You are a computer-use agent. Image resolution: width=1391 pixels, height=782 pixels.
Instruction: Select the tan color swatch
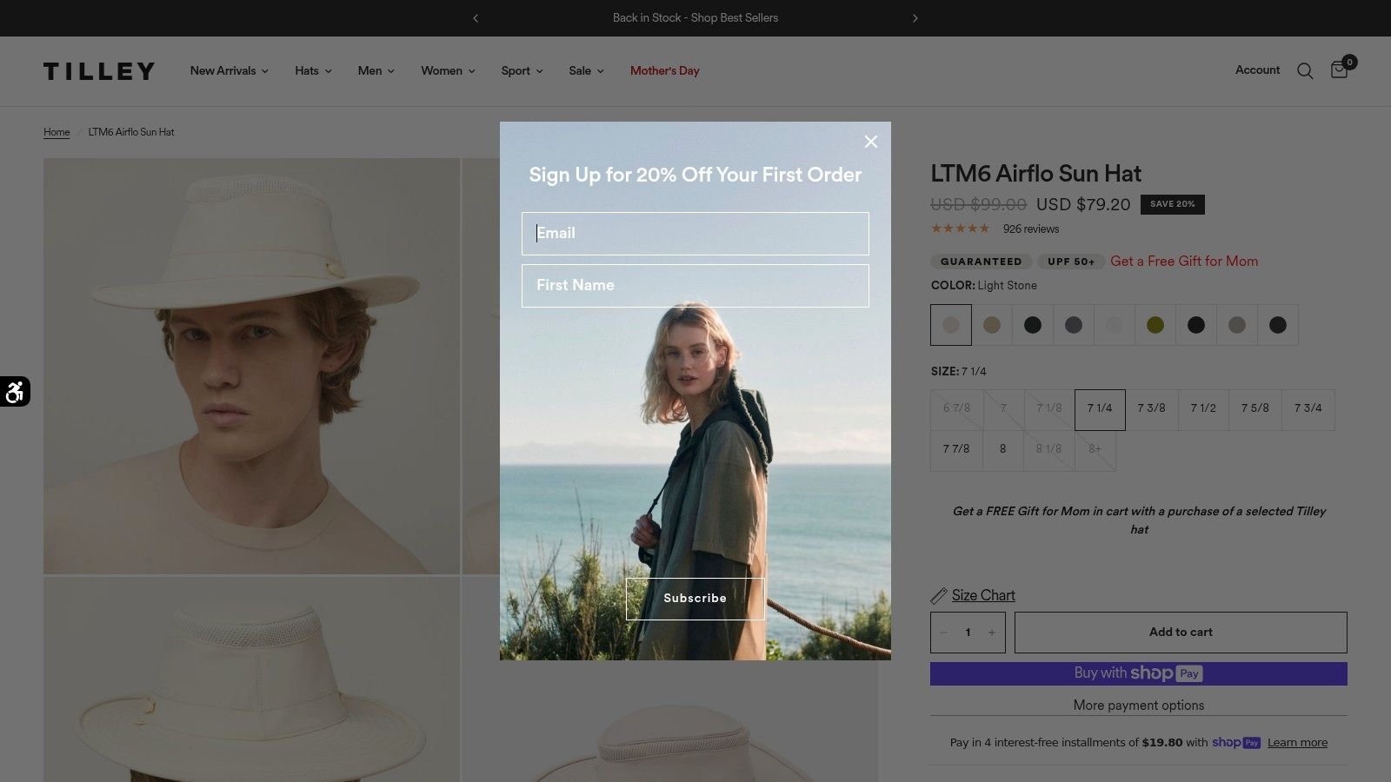992,325
